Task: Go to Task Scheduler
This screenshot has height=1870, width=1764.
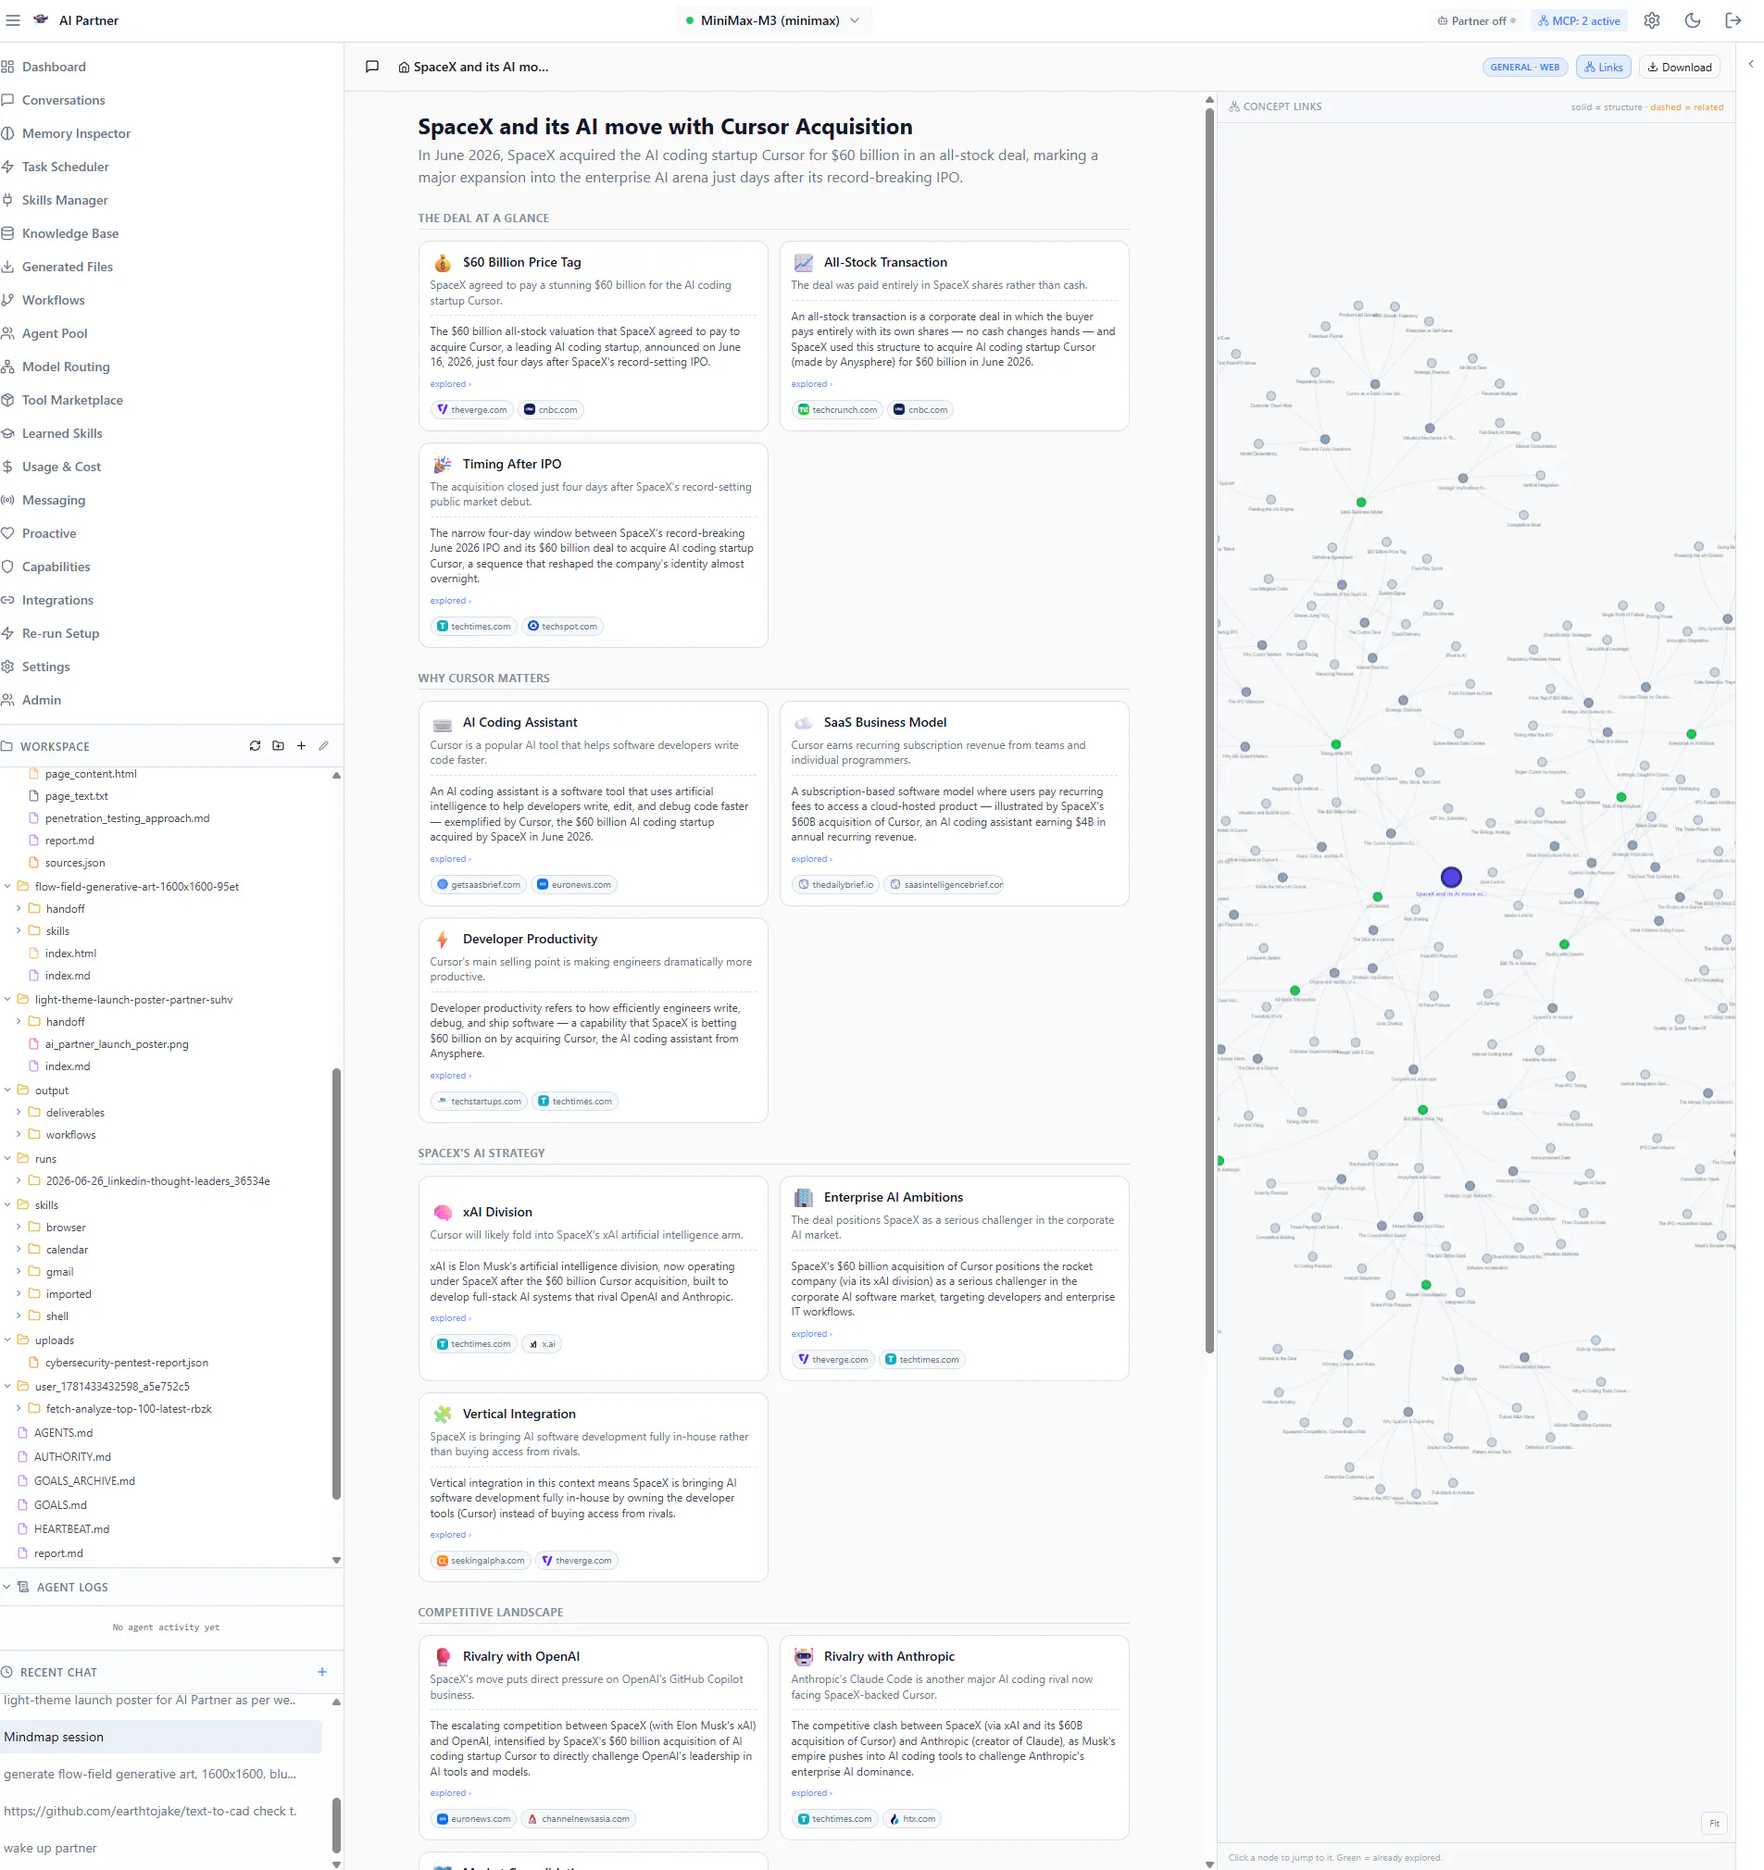Action: click(x=65, y=167)
